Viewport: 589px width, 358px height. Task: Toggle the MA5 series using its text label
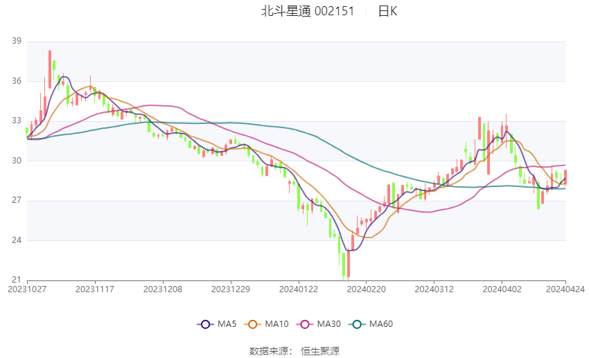(227, 323)
